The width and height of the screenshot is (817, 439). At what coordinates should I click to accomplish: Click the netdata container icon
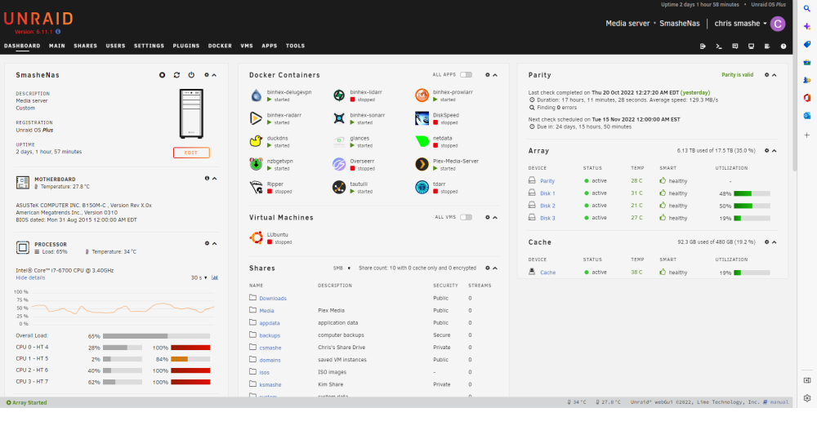(x=422, y=141)
